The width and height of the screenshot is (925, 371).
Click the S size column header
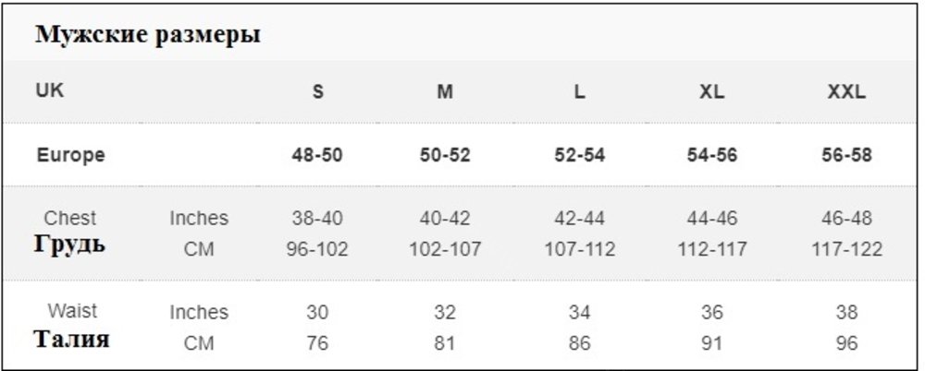317,92
